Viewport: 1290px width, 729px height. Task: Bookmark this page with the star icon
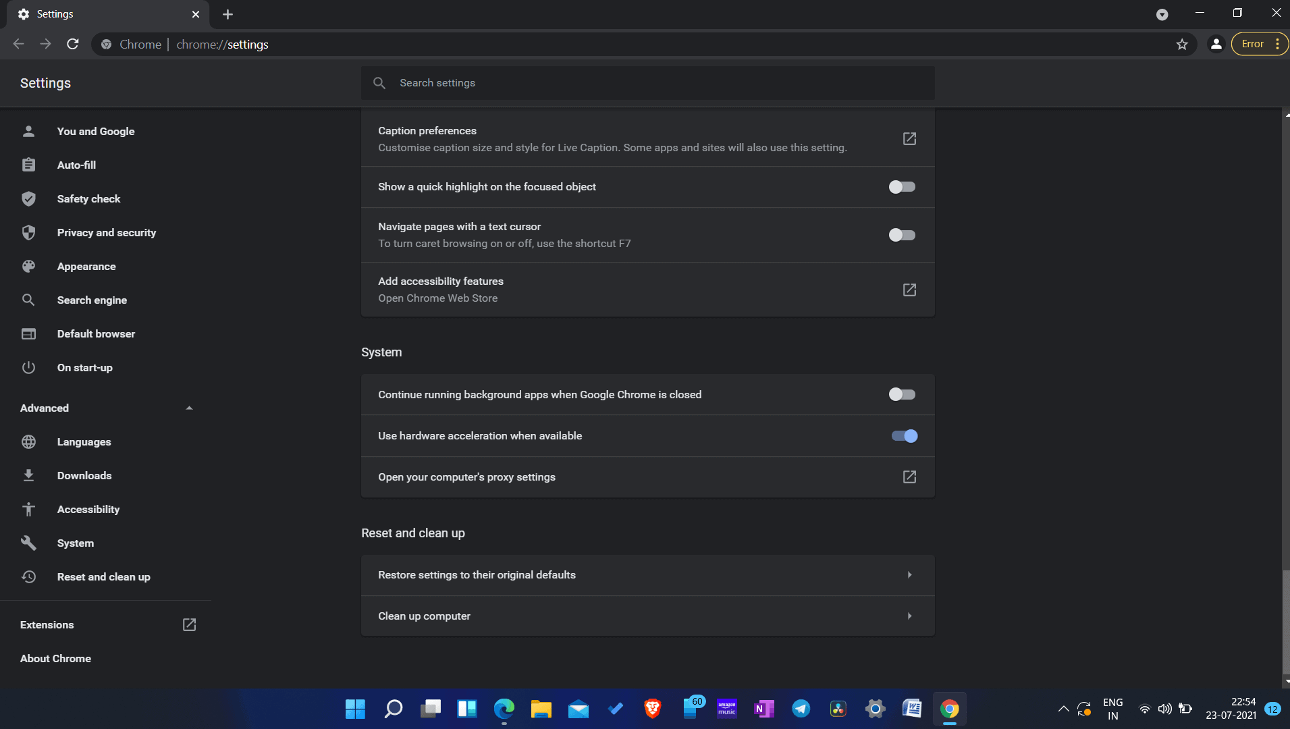pos(1182,44)
